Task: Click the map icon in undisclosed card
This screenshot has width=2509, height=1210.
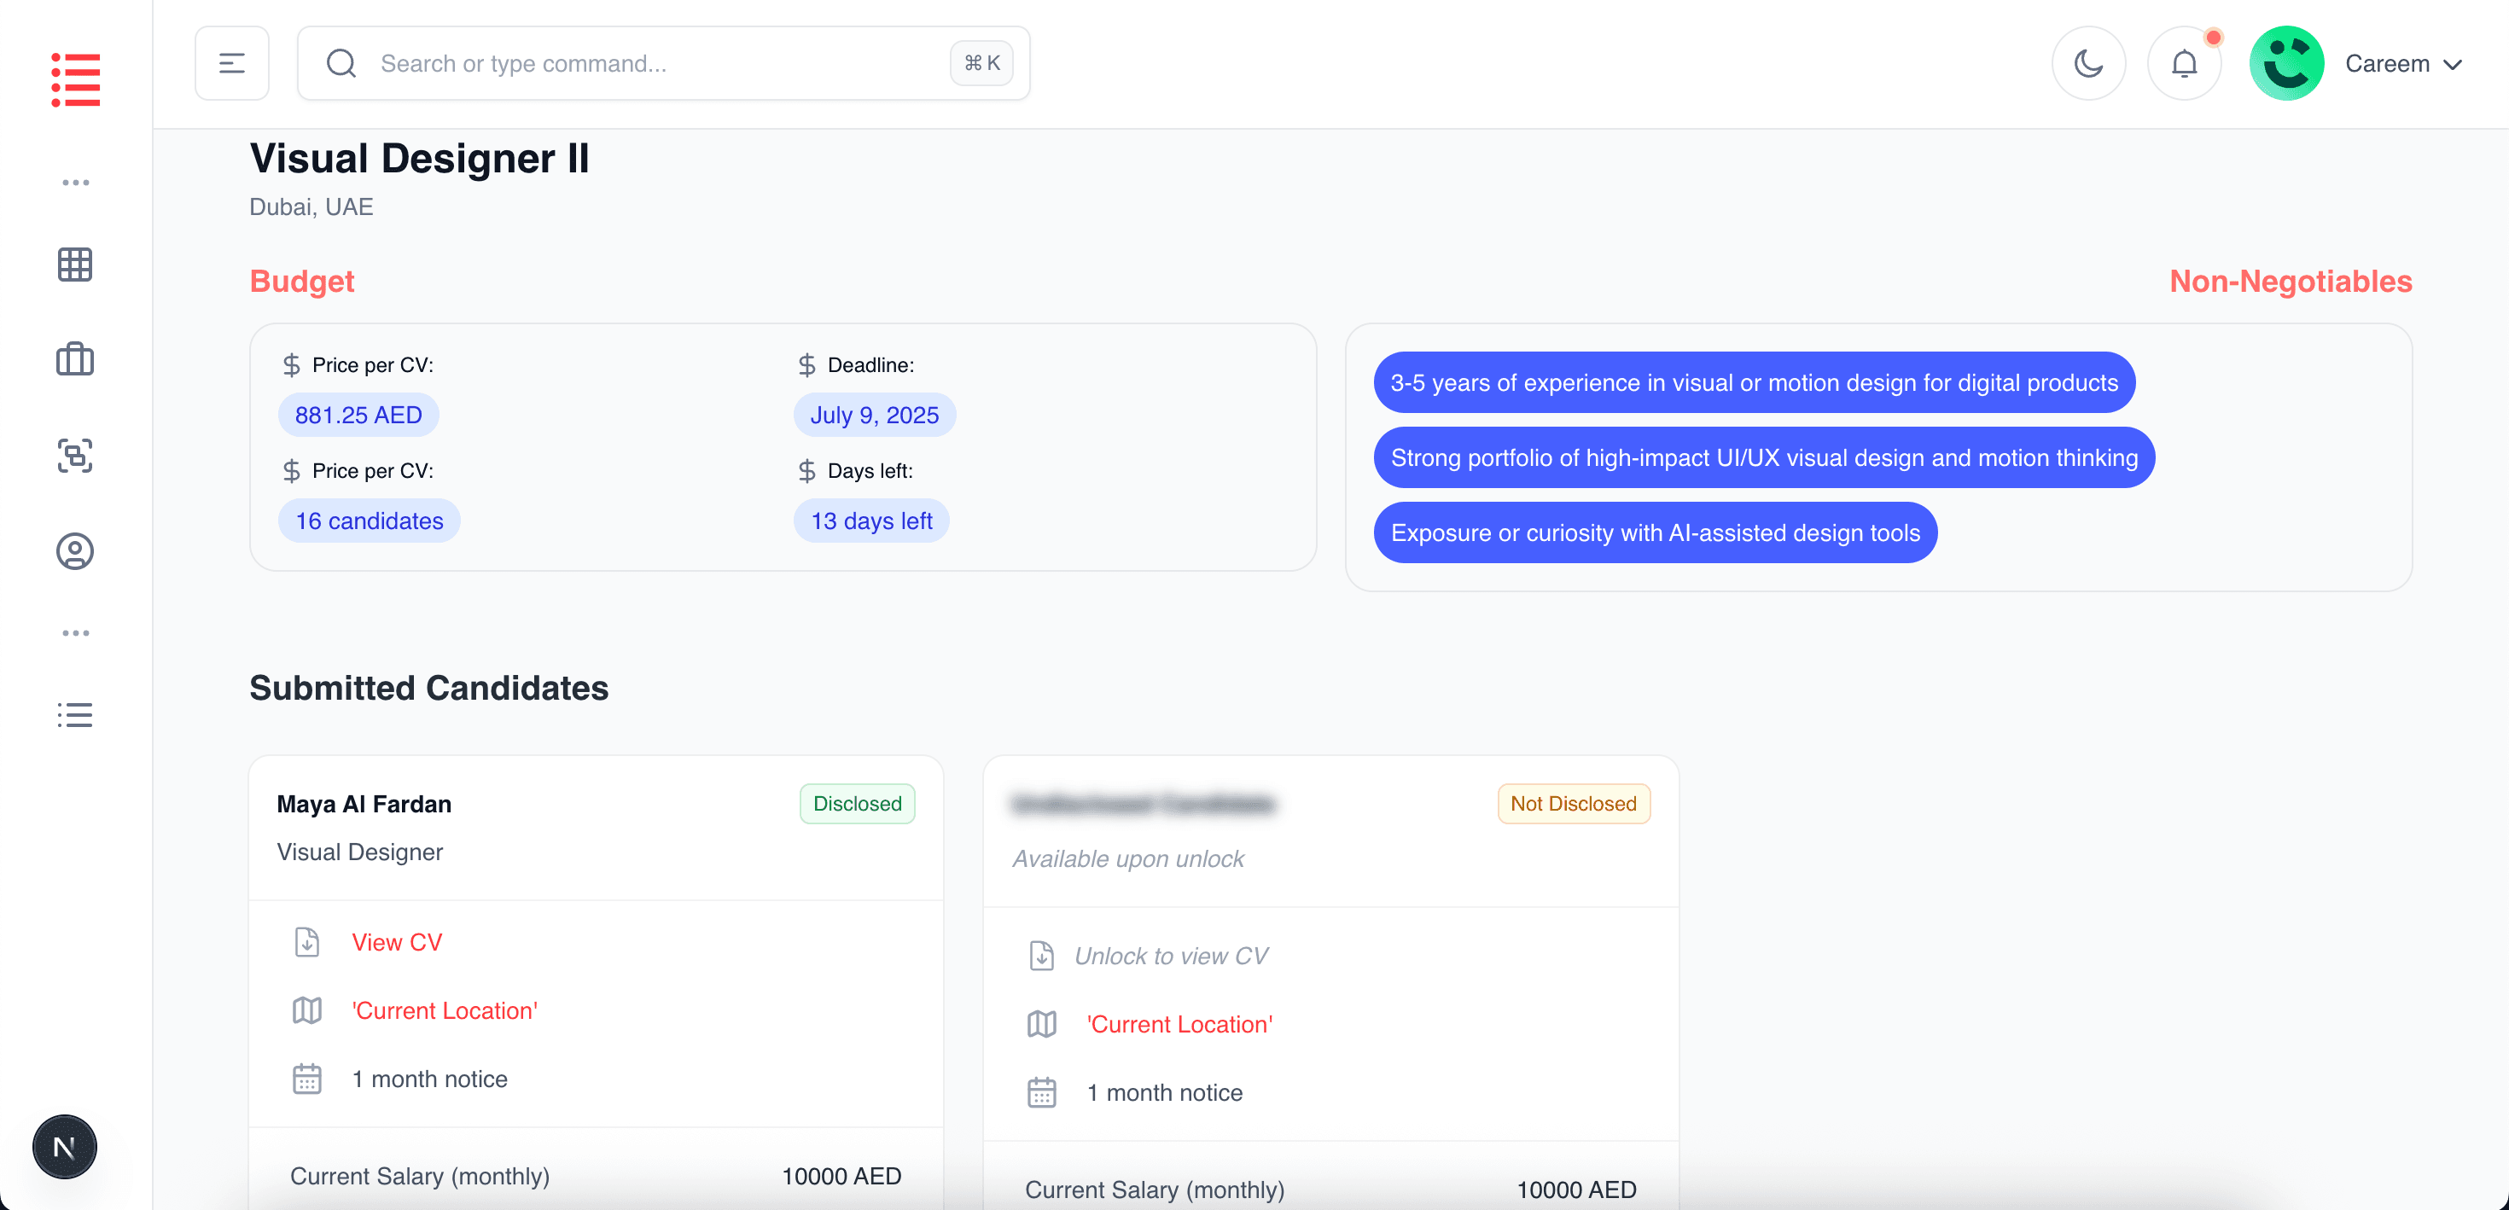Action: 1041,1024
